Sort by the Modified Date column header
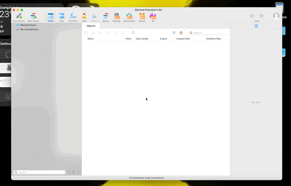Viewport: 291px width, 186px height. pyautogui.click(x=214, y=39)
